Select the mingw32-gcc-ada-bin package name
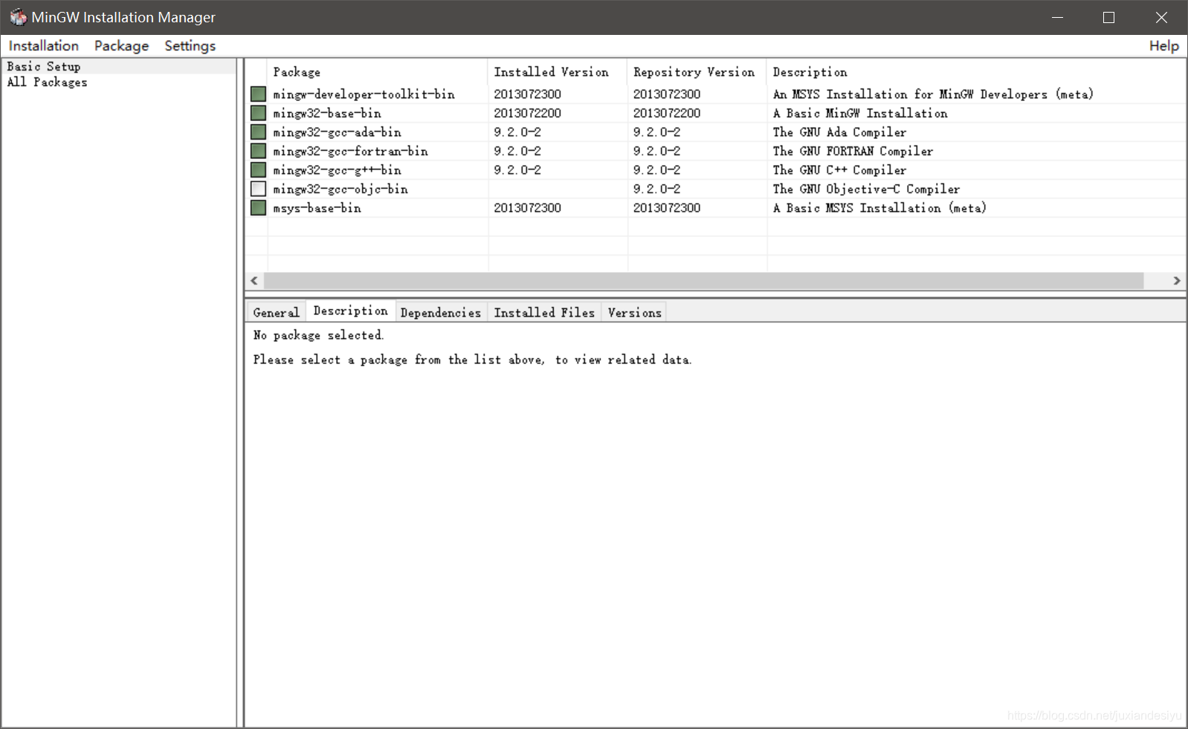1188x729 pixels. pyautogui.click(x=337, y=132)
